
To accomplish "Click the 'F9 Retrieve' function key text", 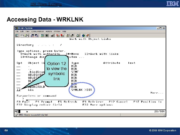I will (93, 102).
